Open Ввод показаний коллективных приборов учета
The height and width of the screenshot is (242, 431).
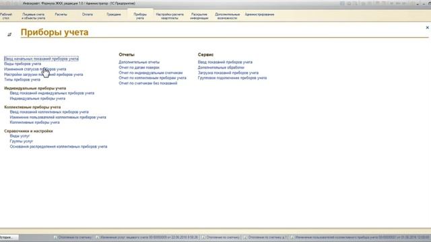pyautogui.click(x=49, y=112)
